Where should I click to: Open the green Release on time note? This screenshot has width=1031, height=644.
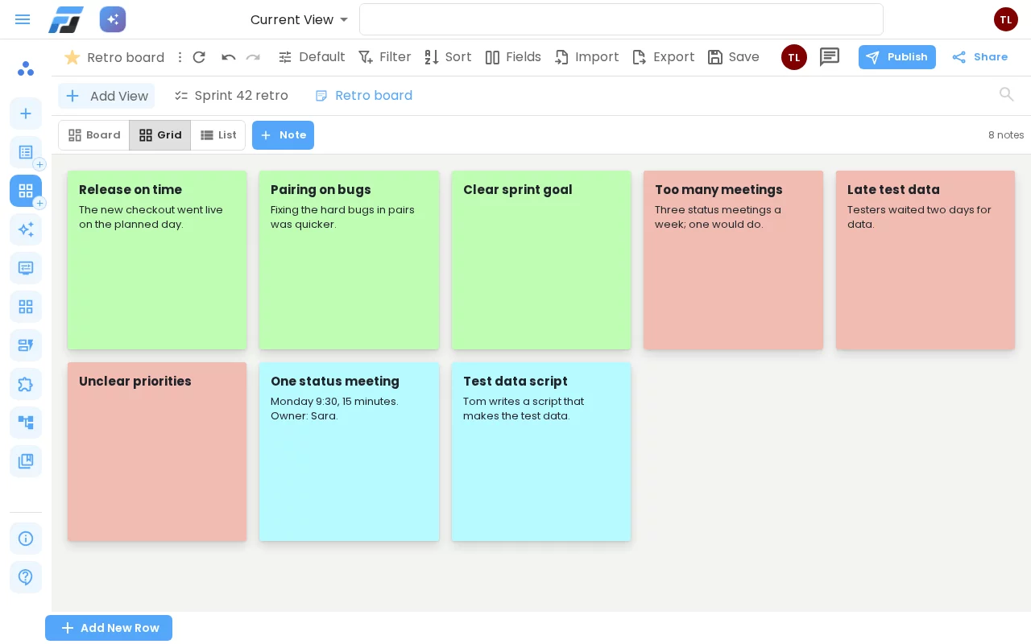157,260
